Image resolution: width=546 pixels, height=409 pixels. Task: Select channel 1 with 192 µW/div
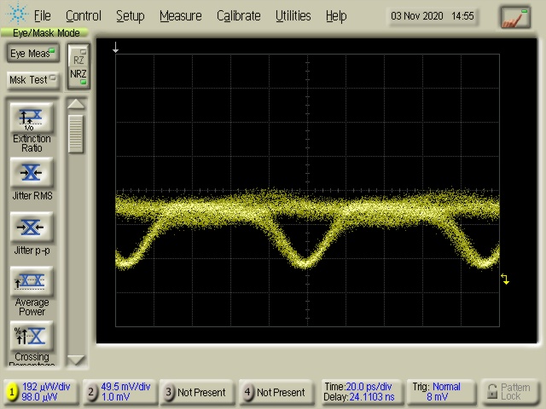click(39, 392)
